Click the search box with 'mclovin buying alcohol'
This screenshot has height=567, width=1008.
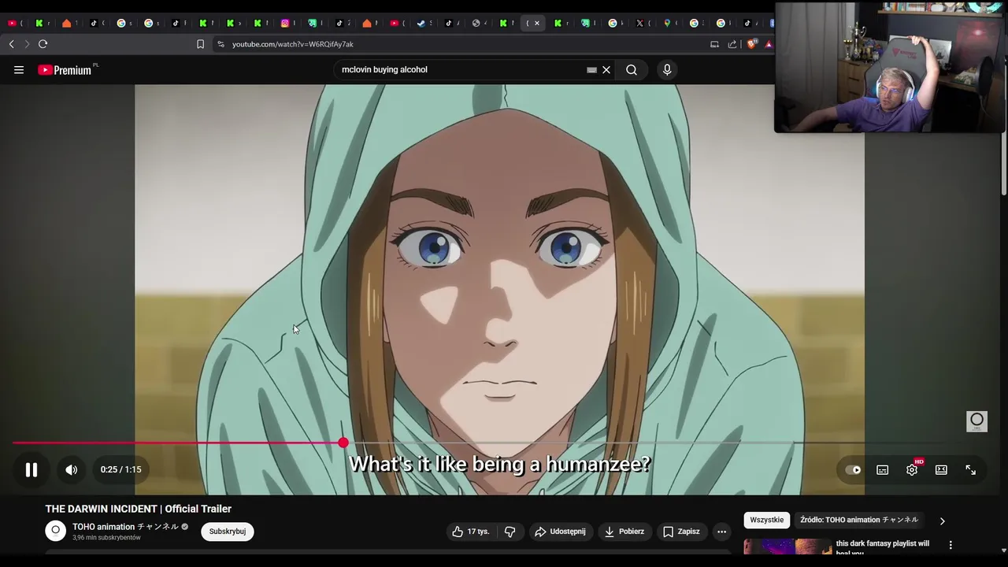pos(461,70)
